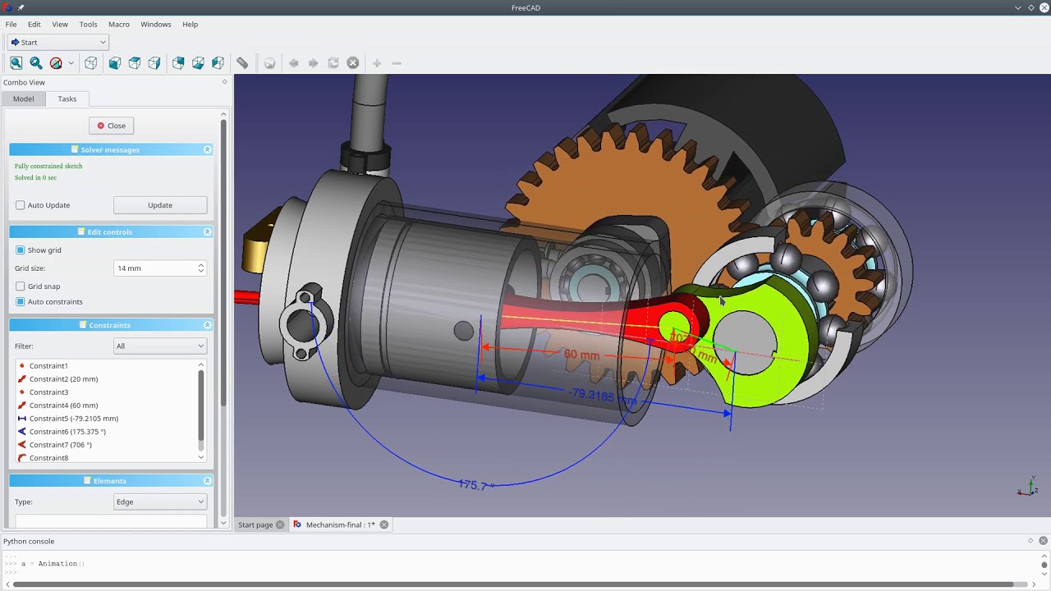Screen dimensions: 1051x591
Task: Toggle the Show grid checkbox
Action: point(21,250)
